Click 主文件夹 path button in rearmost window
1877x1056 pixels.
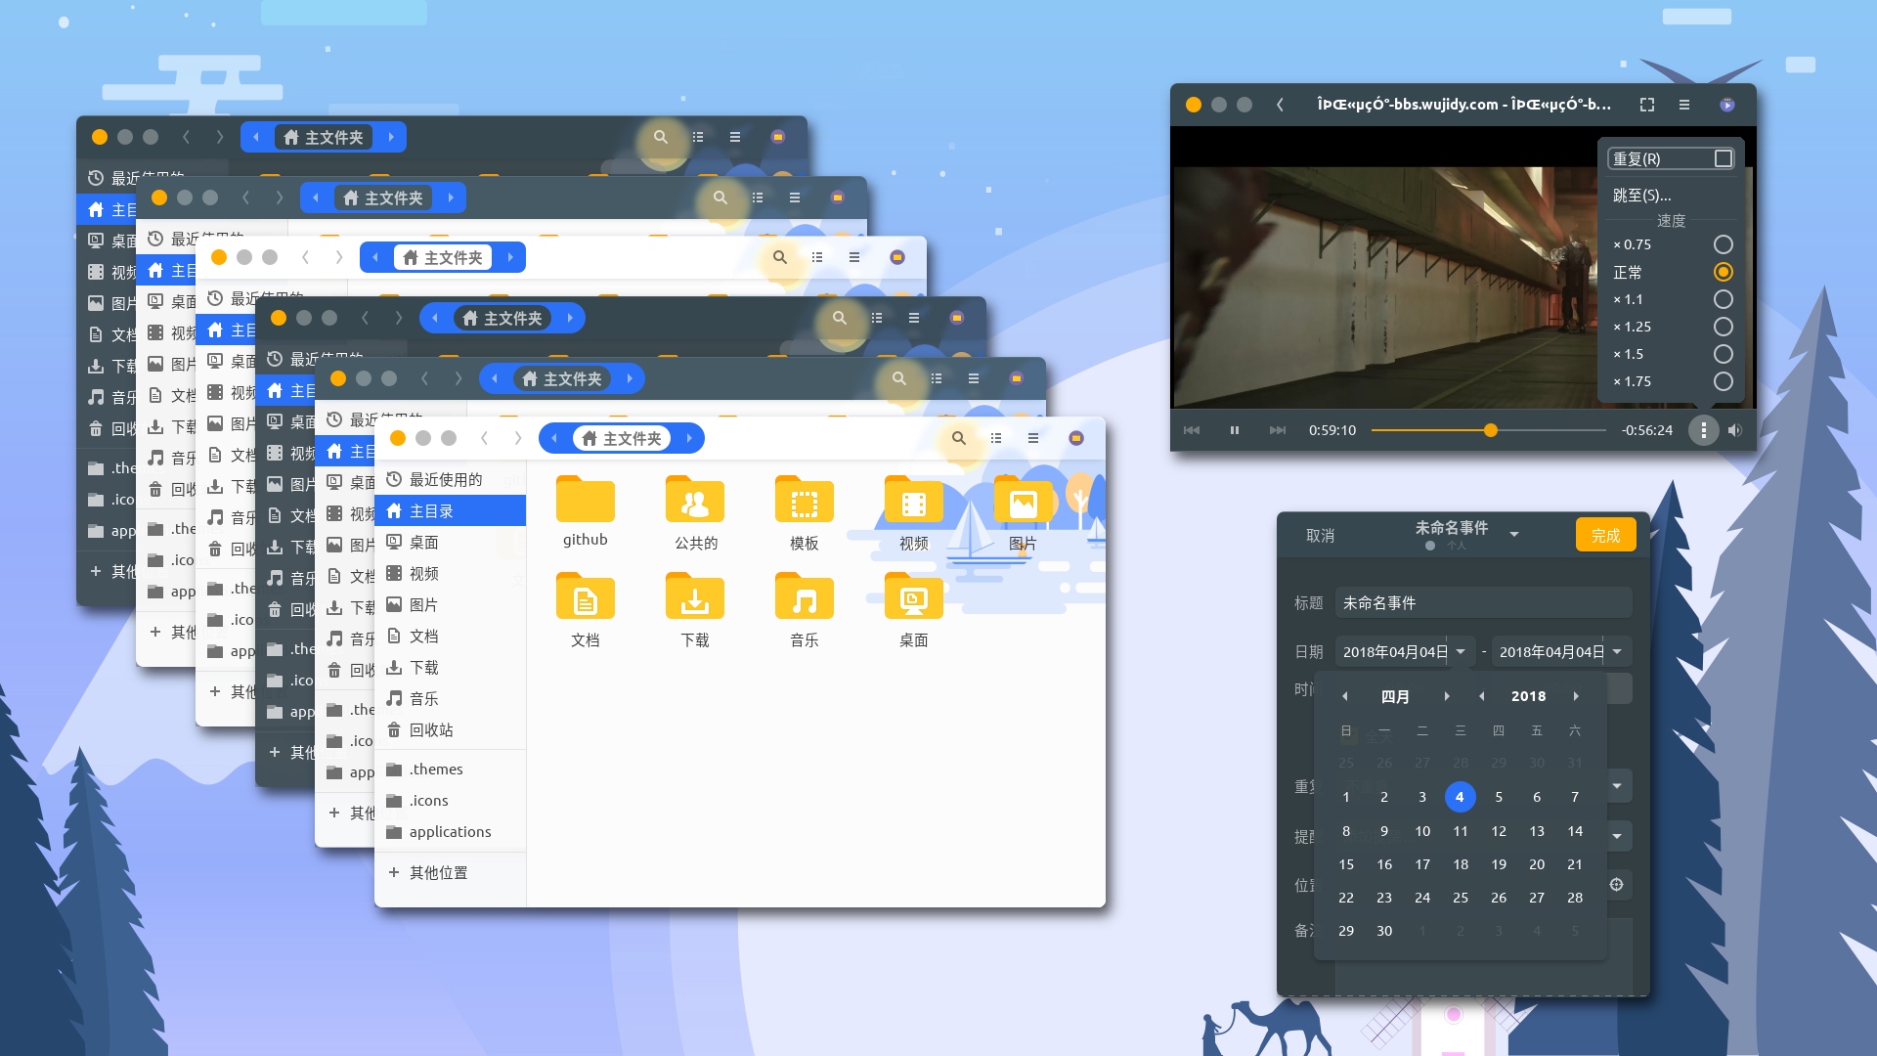click(324, 137)
